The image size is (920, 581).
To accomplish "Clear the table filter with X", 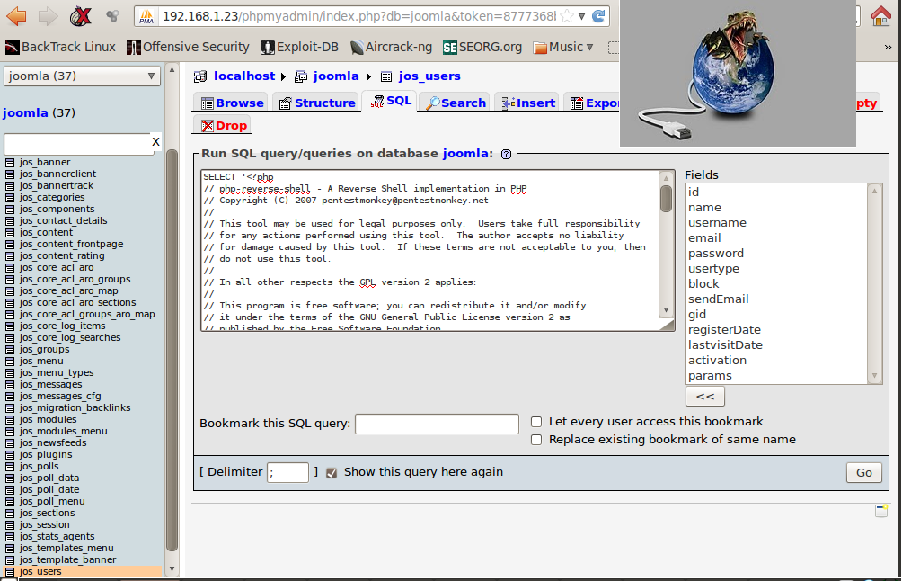I will pyautogui.click(x=155, y=141).
